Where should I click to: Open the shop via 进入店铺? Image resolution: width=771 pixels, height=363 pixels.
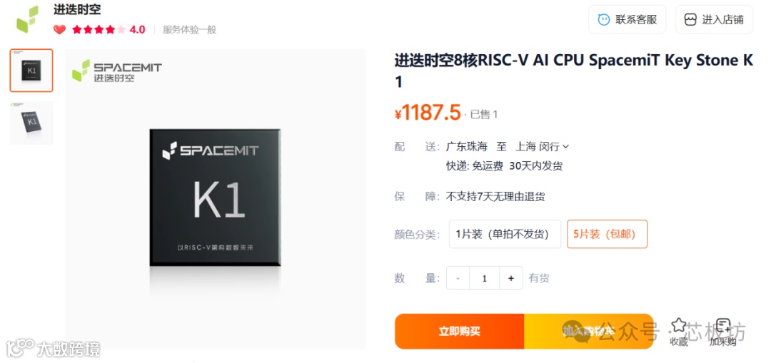[714, 20]
